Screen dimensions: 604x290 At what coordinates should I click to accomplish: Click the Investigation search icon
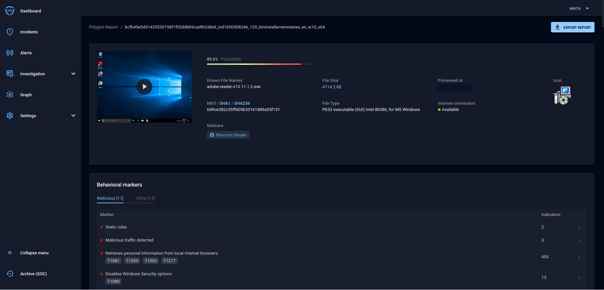coord(10,74)
